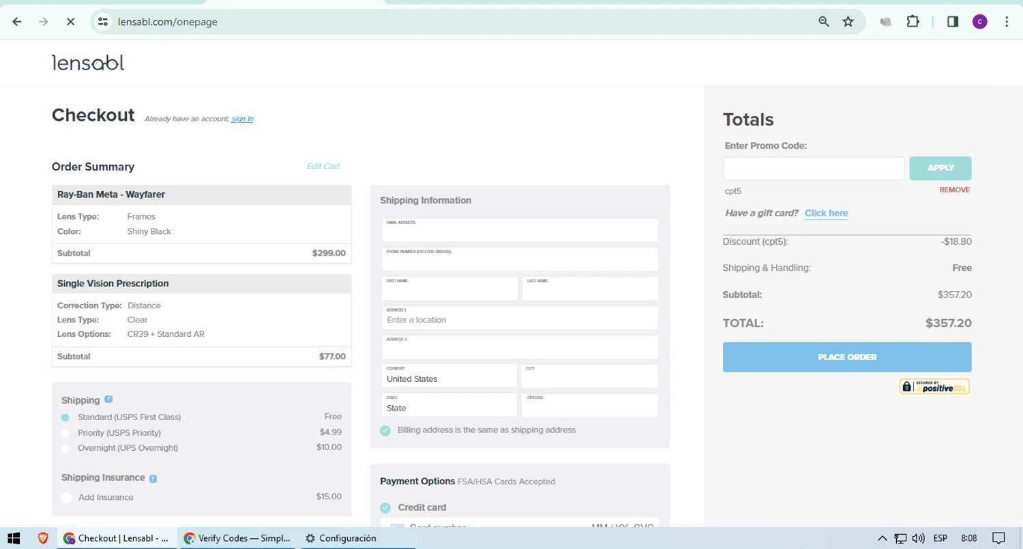Open network status tray icon
This screenshot has width=1023, height=549.
point(900,538)
